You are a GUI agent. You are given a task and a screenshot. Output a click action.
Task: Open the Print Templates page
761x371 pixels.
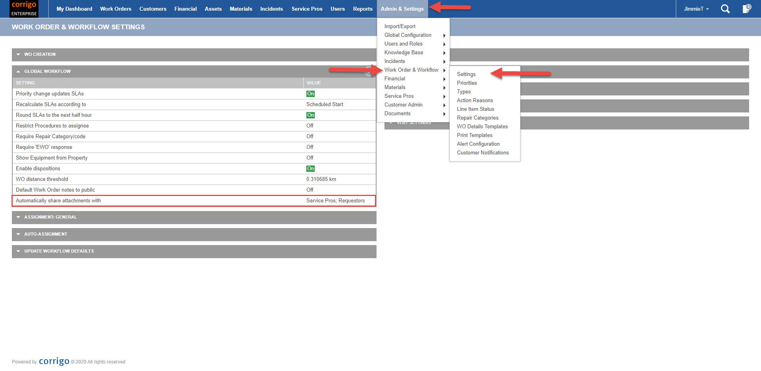(x=474, y=135)
